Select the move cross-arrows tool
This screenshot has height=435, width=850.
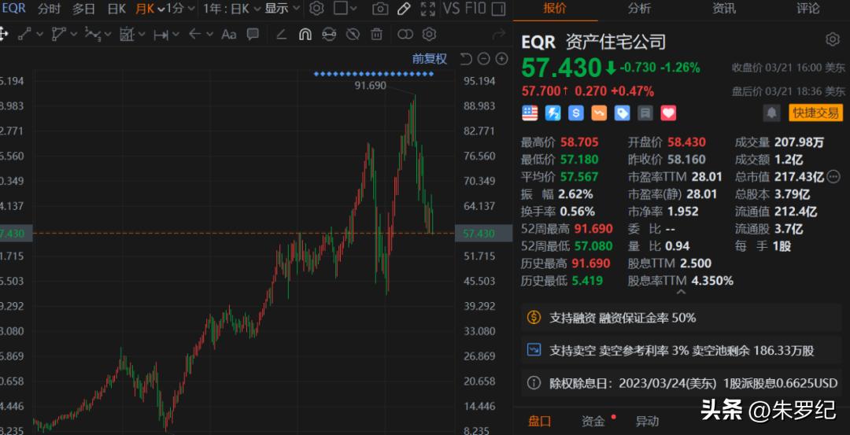(x=2, y=35)
